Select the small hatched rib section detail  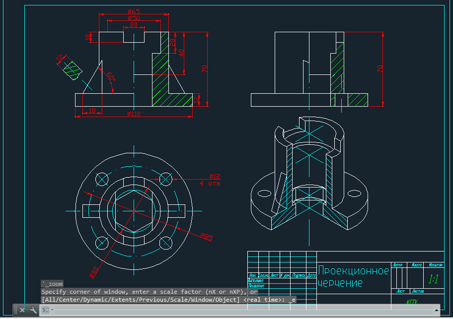click(72, 70)
